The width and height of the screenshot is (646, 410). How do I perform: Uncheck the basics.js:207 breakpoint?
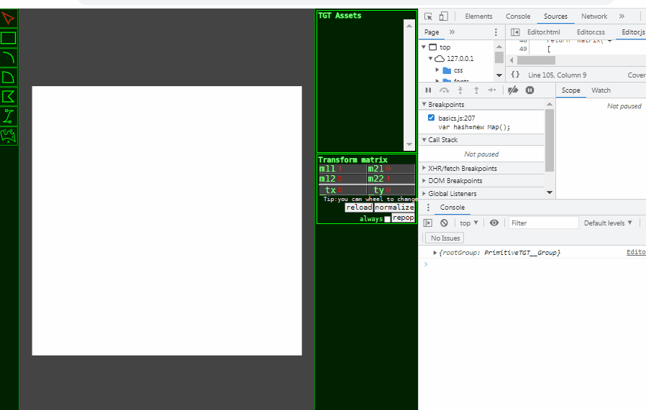point(431,118)
